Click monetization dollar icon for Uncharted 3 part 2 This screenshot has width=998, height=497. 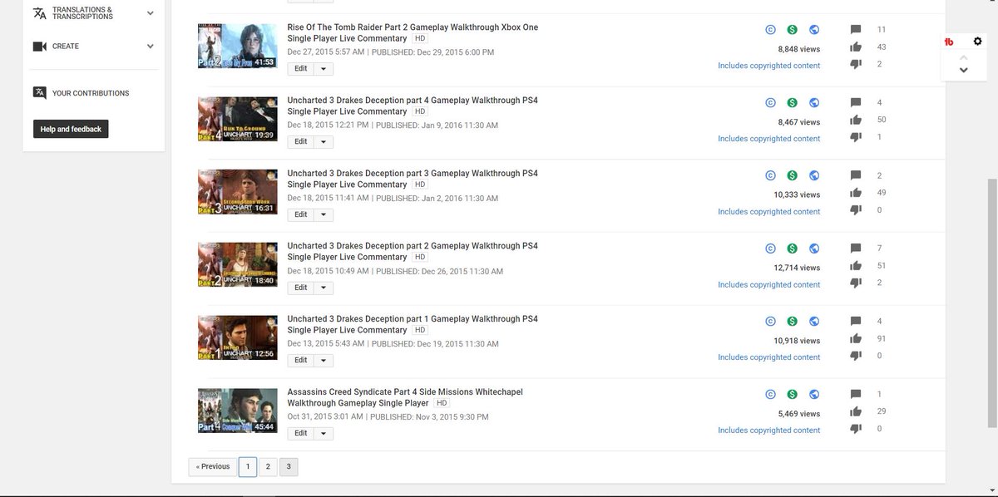click(x=793, y=248)
